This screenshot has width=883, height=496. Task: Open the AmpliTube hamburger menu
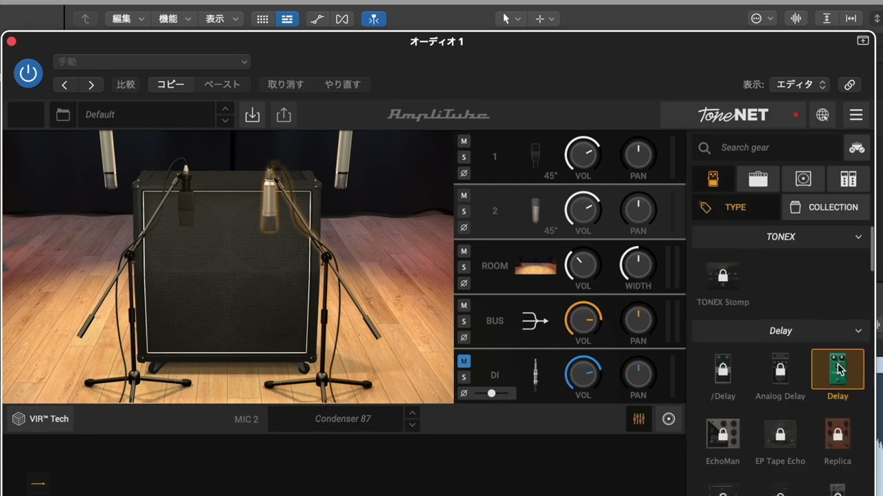pyautogui.click(x=856, y=115)
